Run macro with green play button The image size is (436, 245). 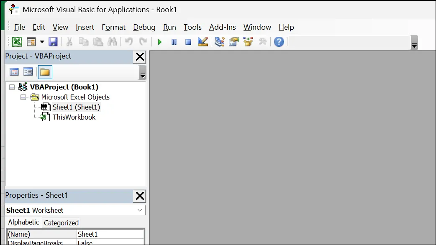[x=159, y=42]
